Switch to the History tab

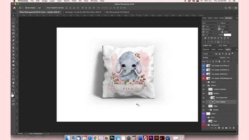point(221,49)
